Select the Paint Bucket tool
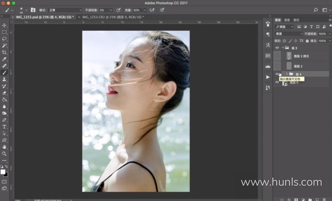Screen dimensions: 332x201 point(4,100)
